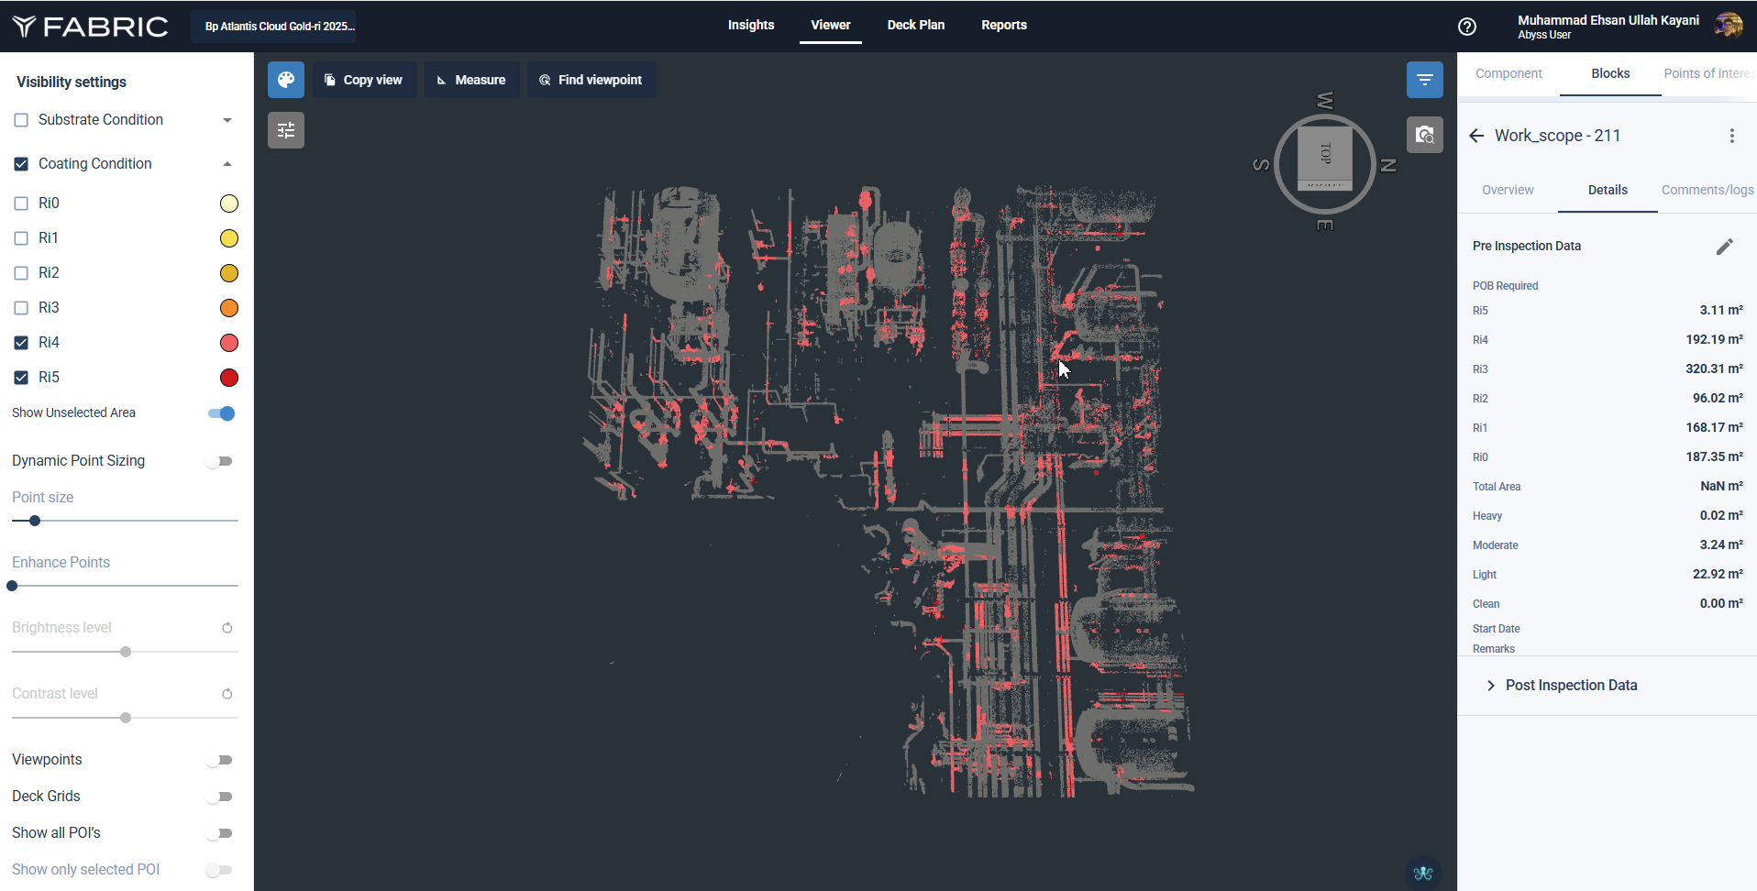Reset the Brightness level icon

tap(227, 628)
